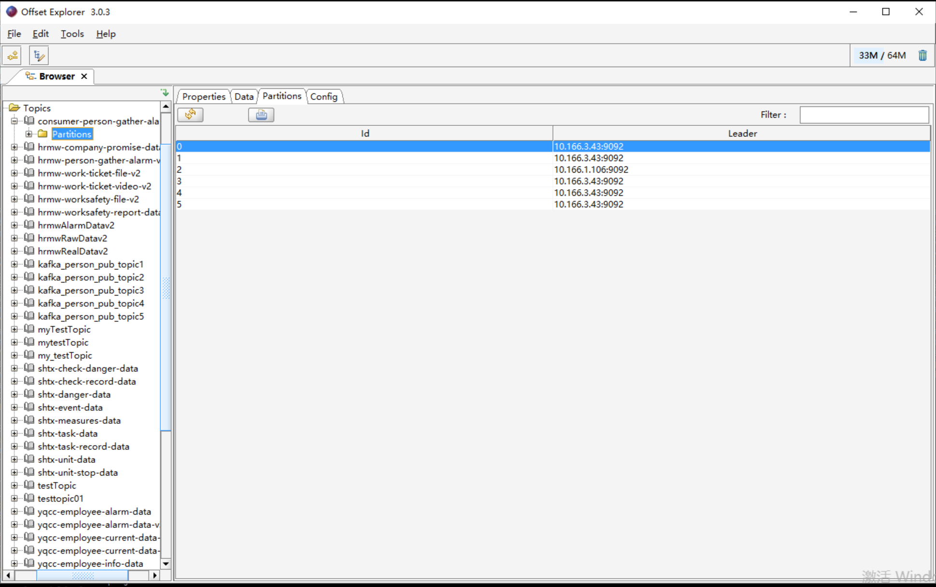Click the Filter input field
The width and height of the screenshot is (936, 587).
pos(864,115)
